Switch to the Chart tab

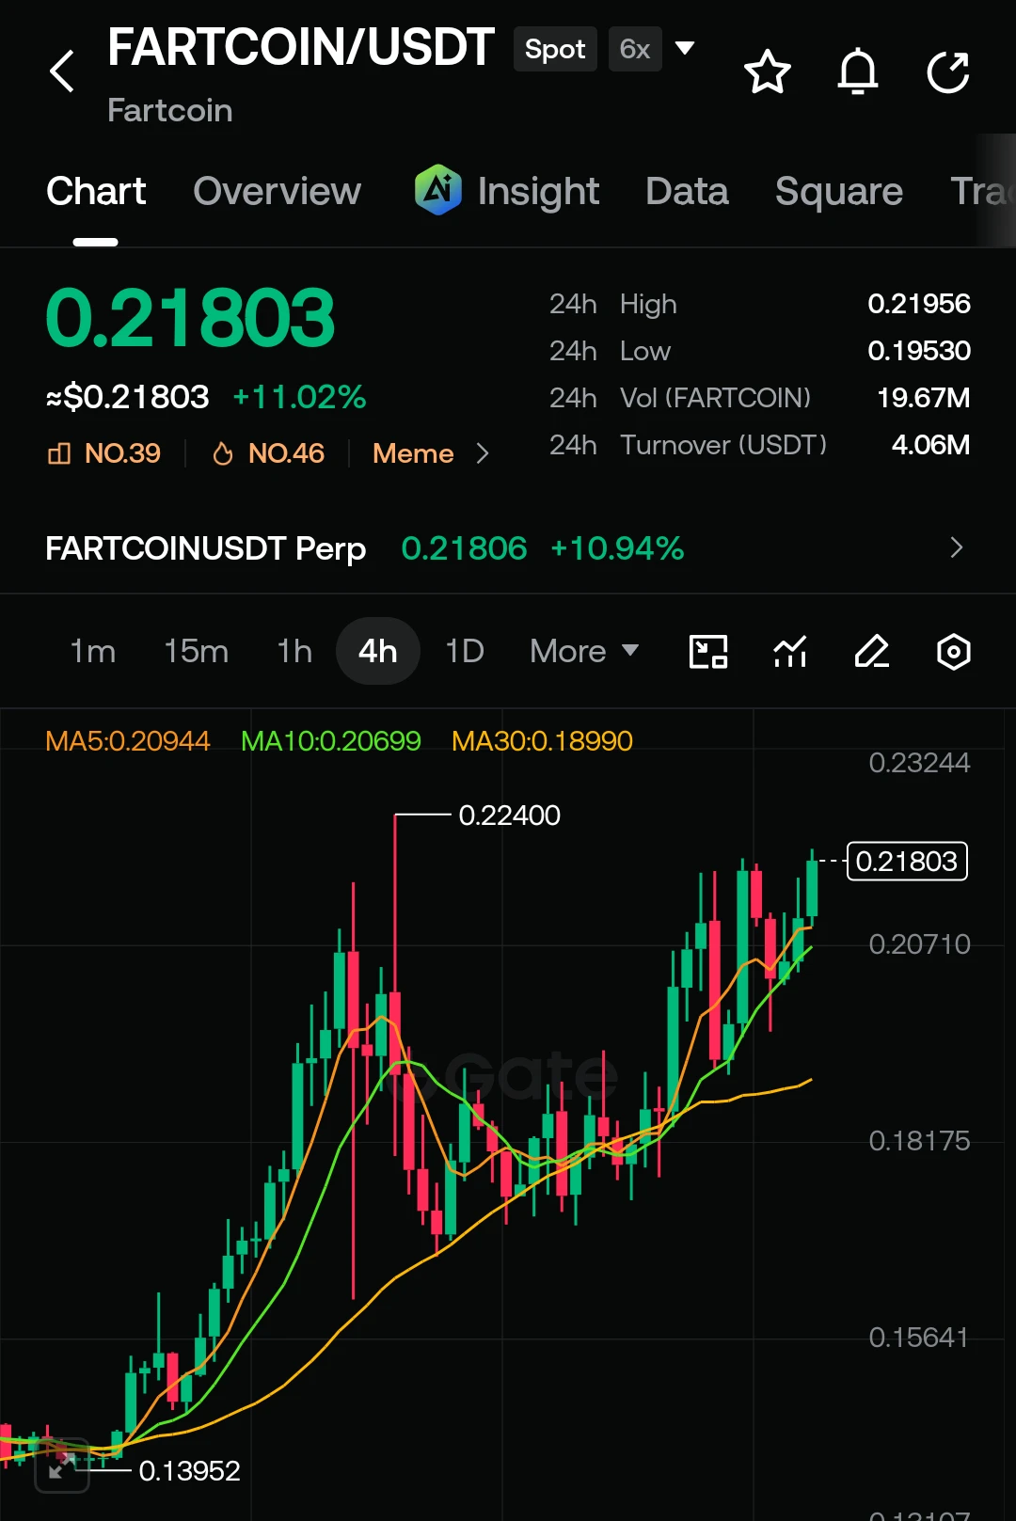point(96,192)
